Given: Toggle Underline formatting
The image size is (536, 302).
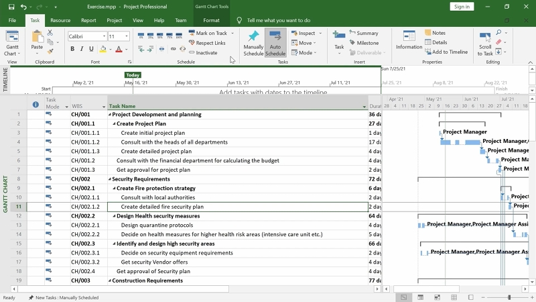Looking at the screenshot, I should 91,49.
